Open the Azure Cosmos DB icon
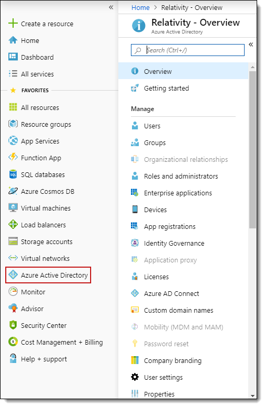 point(13,191)
